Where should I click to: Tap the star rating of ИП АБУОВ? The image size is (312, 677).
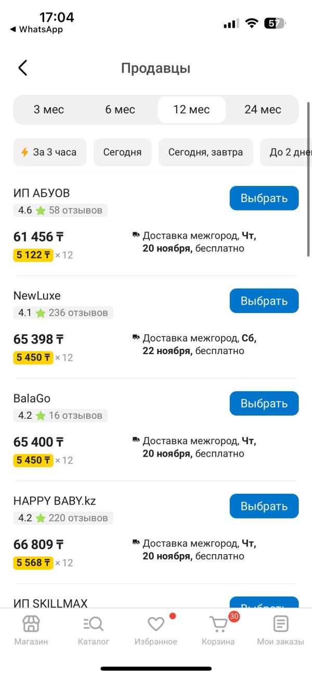[x=40, y=210]
